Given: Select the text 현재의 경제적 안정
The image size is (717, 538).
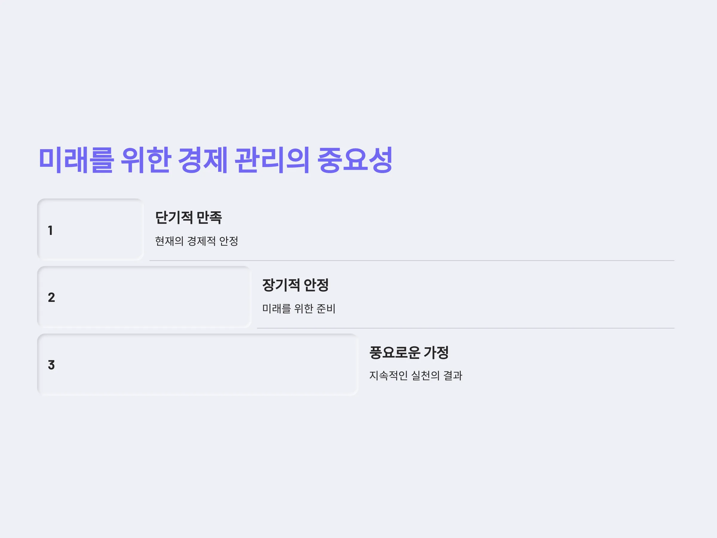Looking at the screenshot, I should [197, 241].
